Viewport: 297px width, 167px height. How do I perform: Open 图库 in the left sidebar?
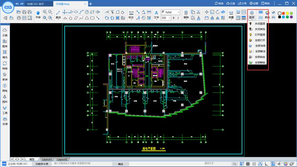point(5,43)
